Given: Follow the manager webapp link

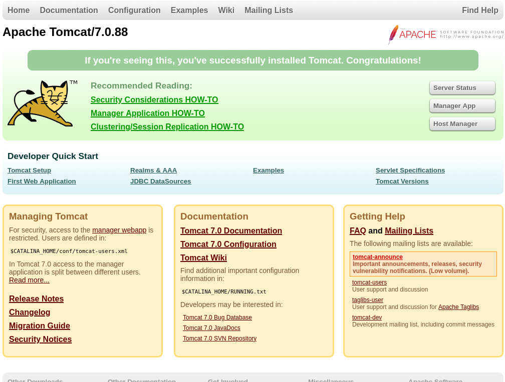Looking at the screenshot, I should point(119,230).
